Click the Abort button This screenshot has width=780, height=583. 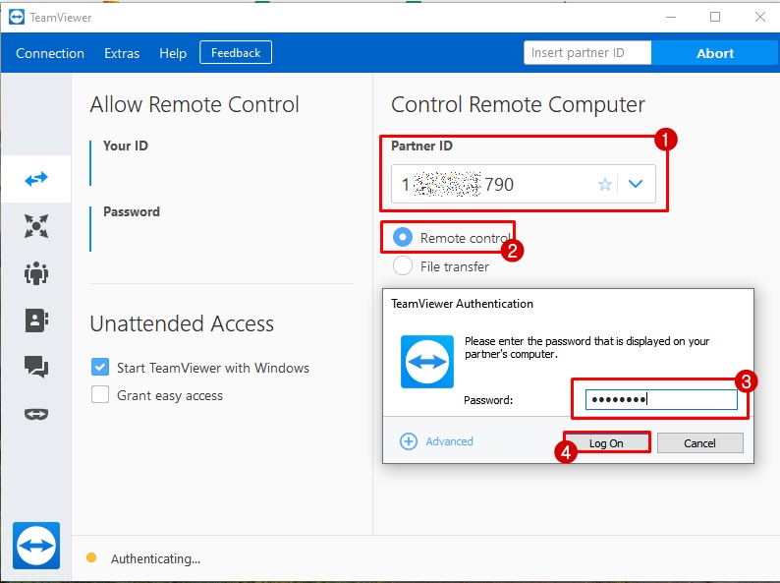(x=715, y=53)
